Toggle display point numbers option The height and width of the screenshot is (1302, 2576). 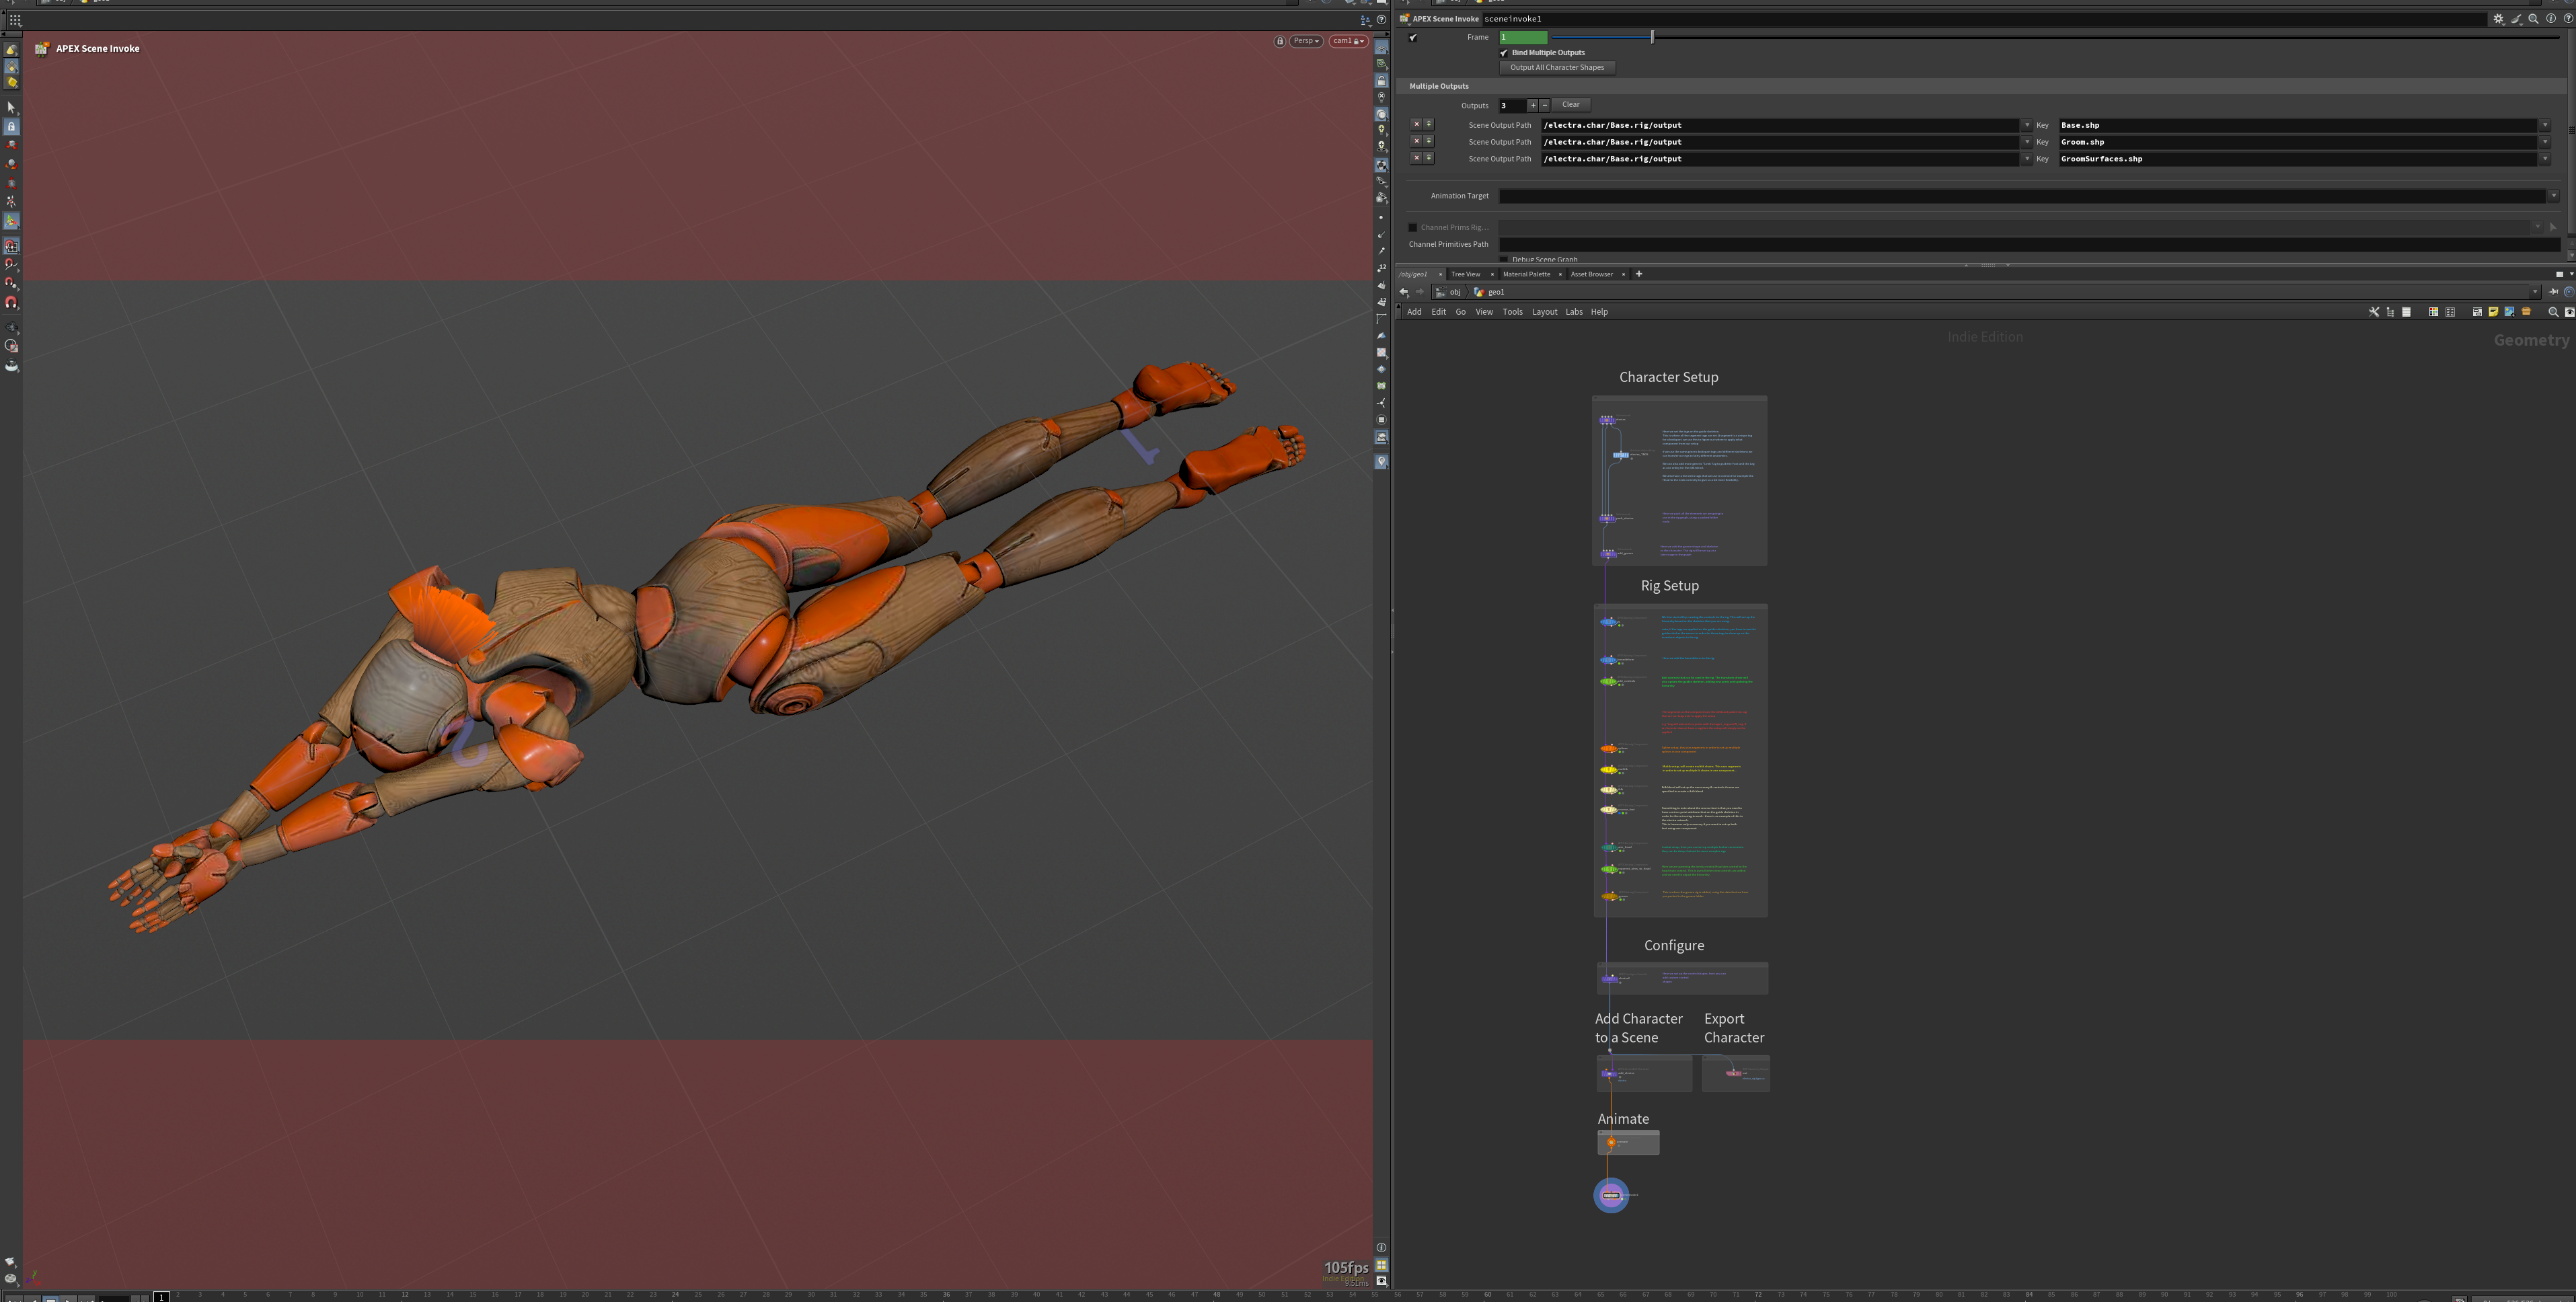[x=1381, y=268]
